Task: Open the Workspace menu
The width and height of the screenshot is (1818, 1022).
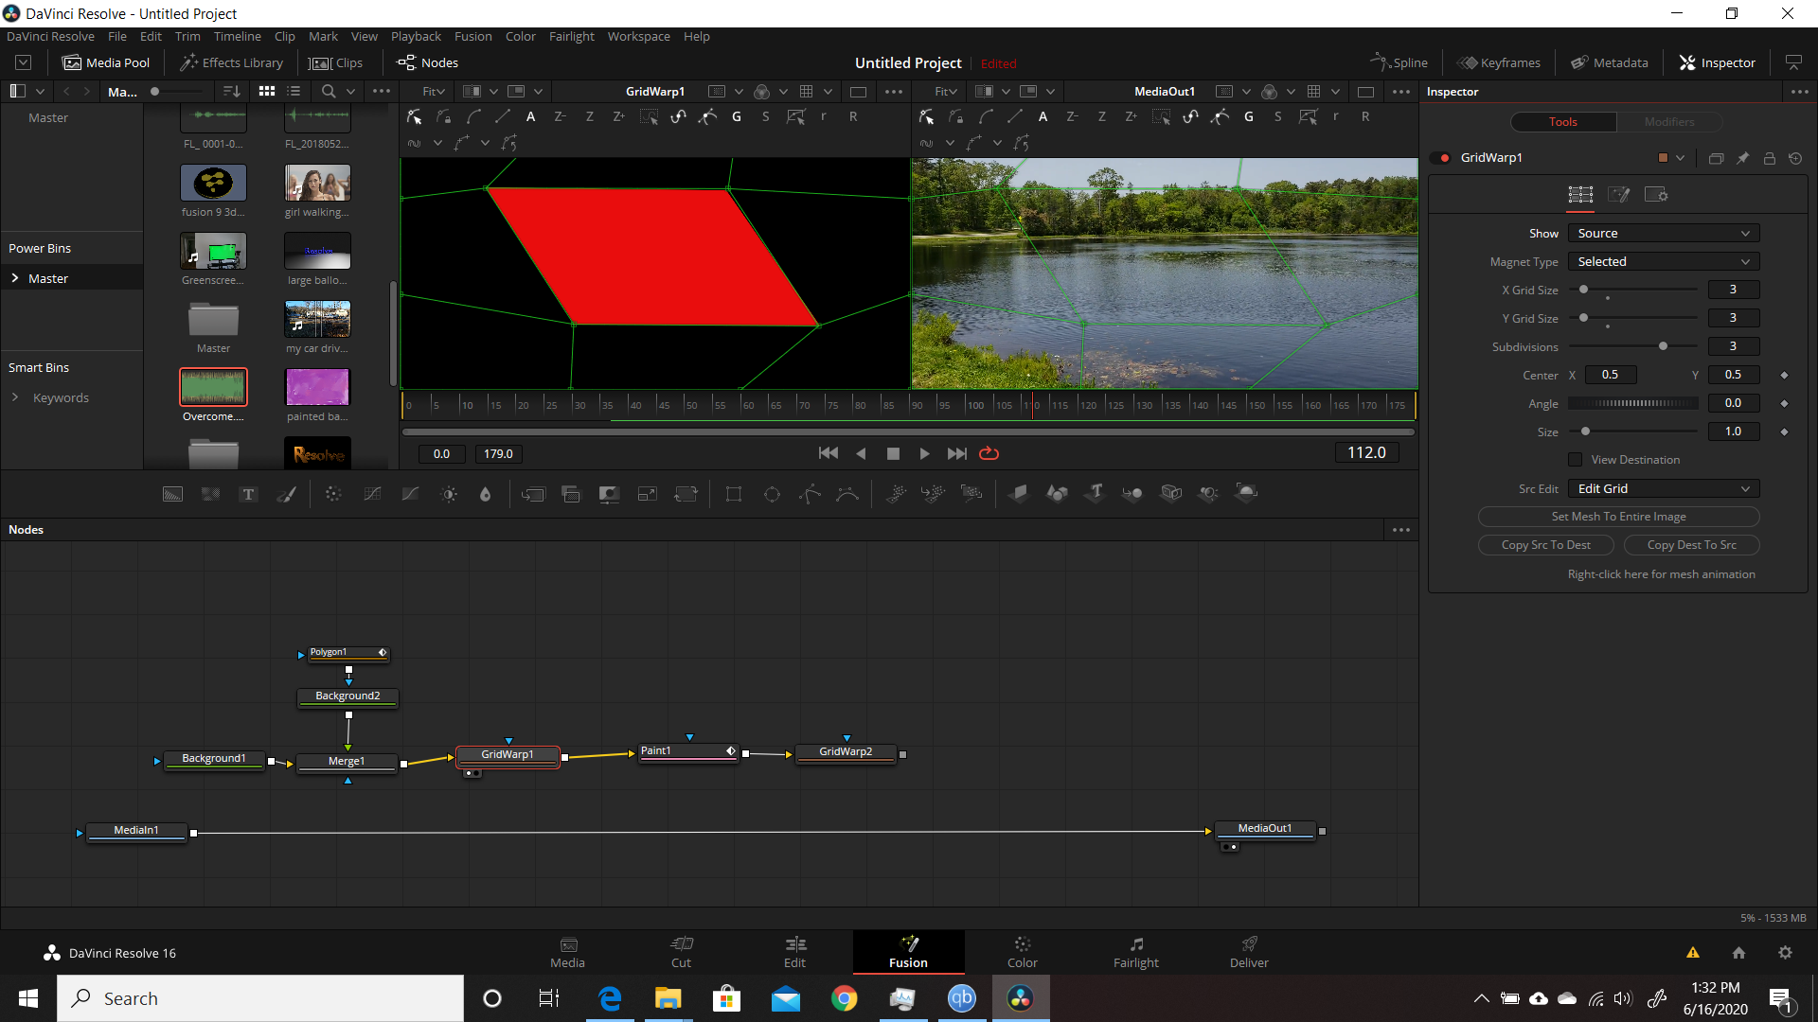Action: click(x=638, y=36)
